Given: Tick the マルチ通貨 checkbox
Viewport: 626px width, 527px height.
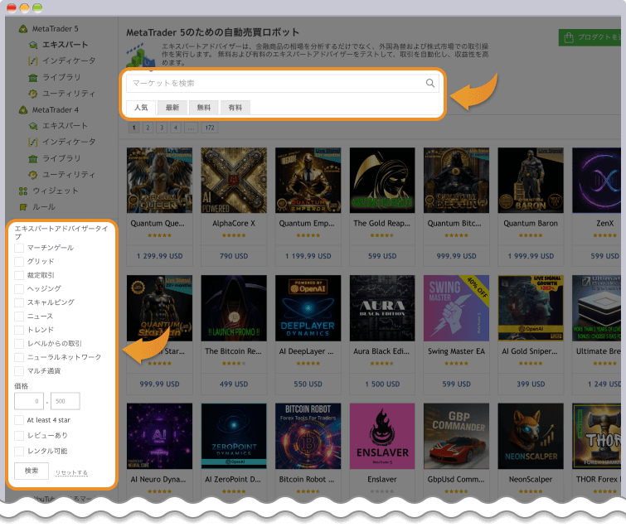Looking at the screenshot, I should coord(19,371).
